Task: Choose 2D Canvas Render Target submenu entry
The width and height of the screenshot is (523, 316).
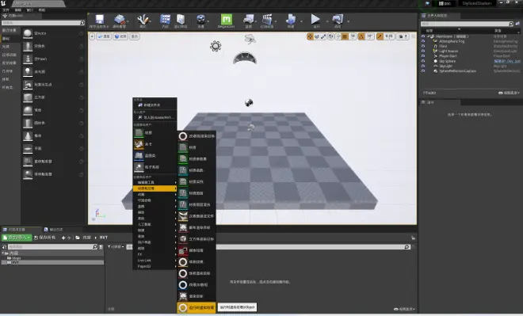Action: (x=197, y=136)
